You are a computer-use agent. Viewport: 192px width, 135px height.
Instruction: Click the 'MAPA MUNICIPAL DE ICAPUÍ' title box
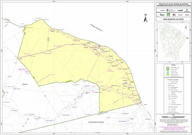[173, 19]
